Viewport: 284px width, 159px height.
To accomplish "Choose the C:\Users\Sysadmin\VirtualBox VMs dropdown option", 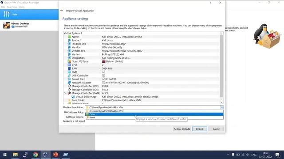I will 154,111.
